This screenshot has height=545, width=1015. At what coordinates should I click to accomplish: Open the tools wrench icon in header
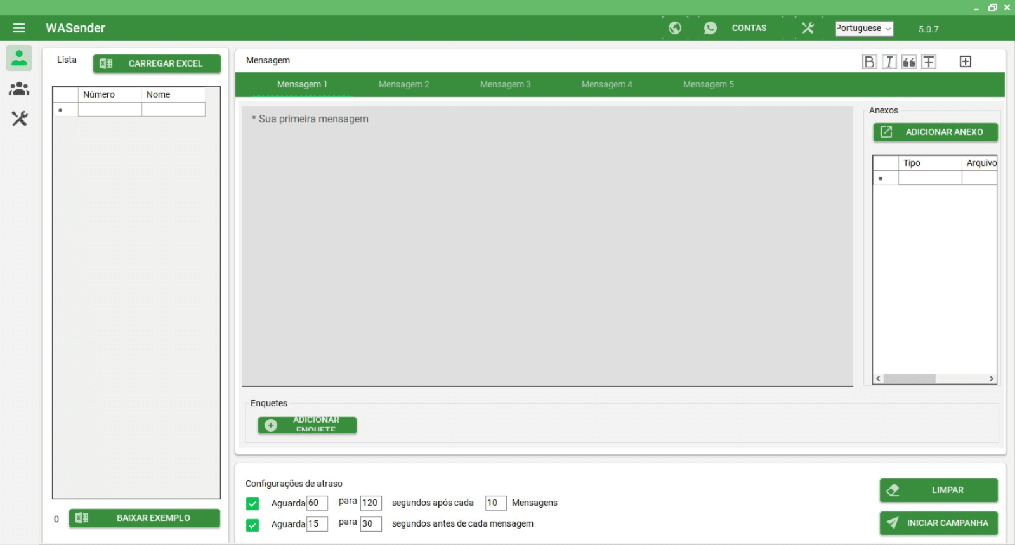pos(808,28)
